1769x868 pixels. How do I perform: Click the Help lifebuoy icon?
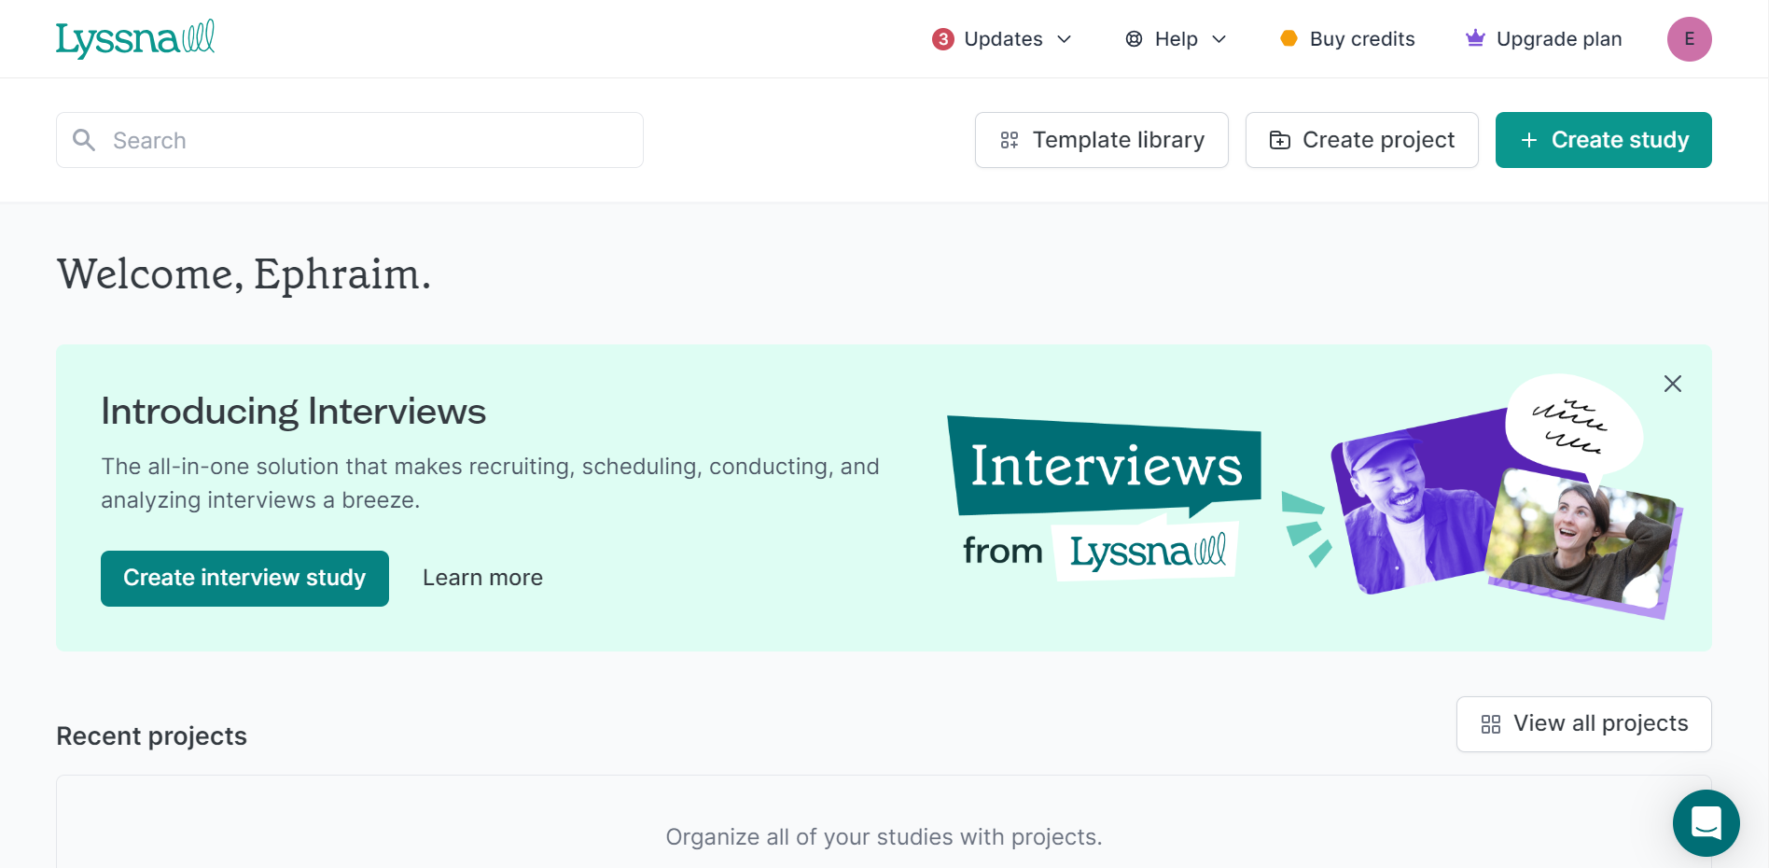click(1135, 39)
